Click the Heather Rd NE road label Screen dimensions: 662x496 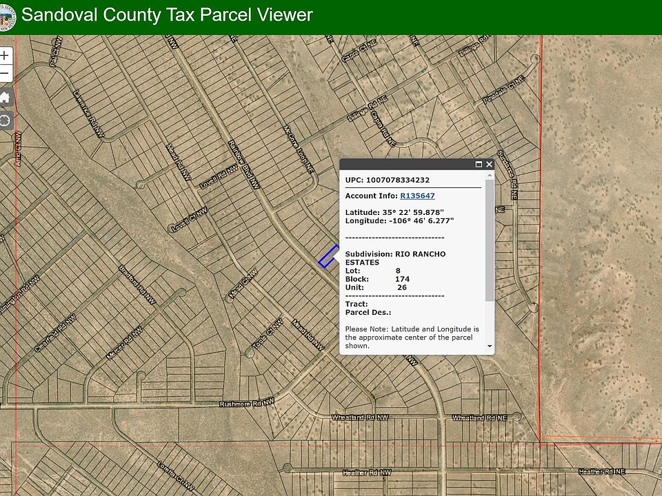coord(601,471)
